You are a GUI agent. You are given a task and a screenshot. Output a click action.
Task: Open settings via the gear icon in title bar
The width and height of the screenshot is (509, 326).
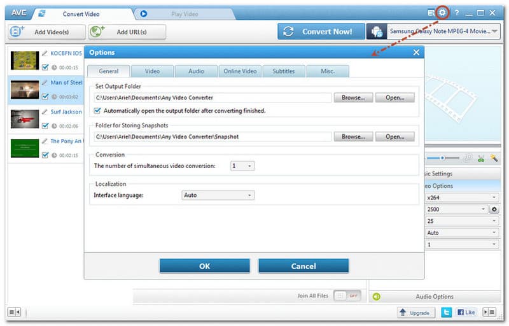tap(442, 13)
